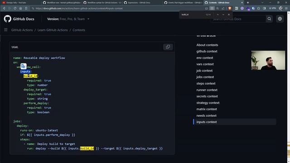
Task: Go to job context section
Action: coord(204,71)
